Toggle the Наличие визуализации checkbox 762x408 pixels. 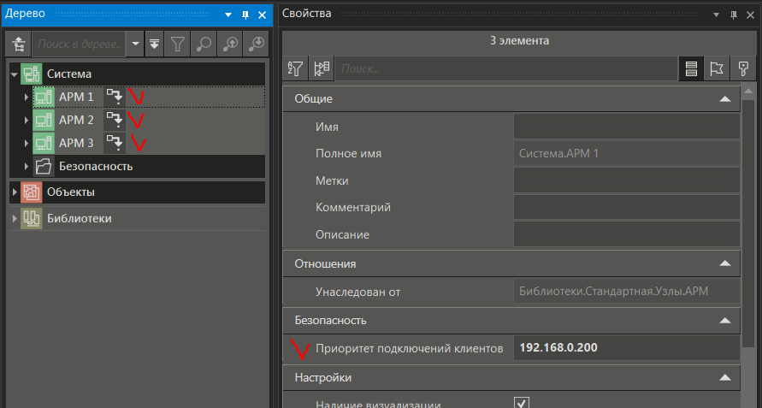tap(521, 403)
